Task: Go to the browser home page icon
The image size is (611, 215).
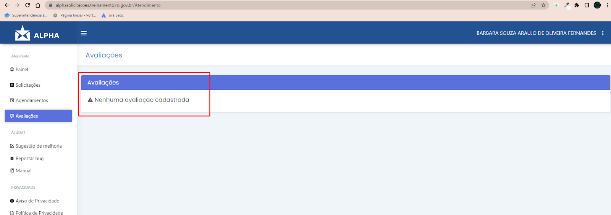Action: tap(38, 5)
